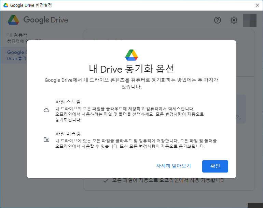
Task: Click the 내 Drive 동기화 옵션 heading
Action: [x=131, y=69]
